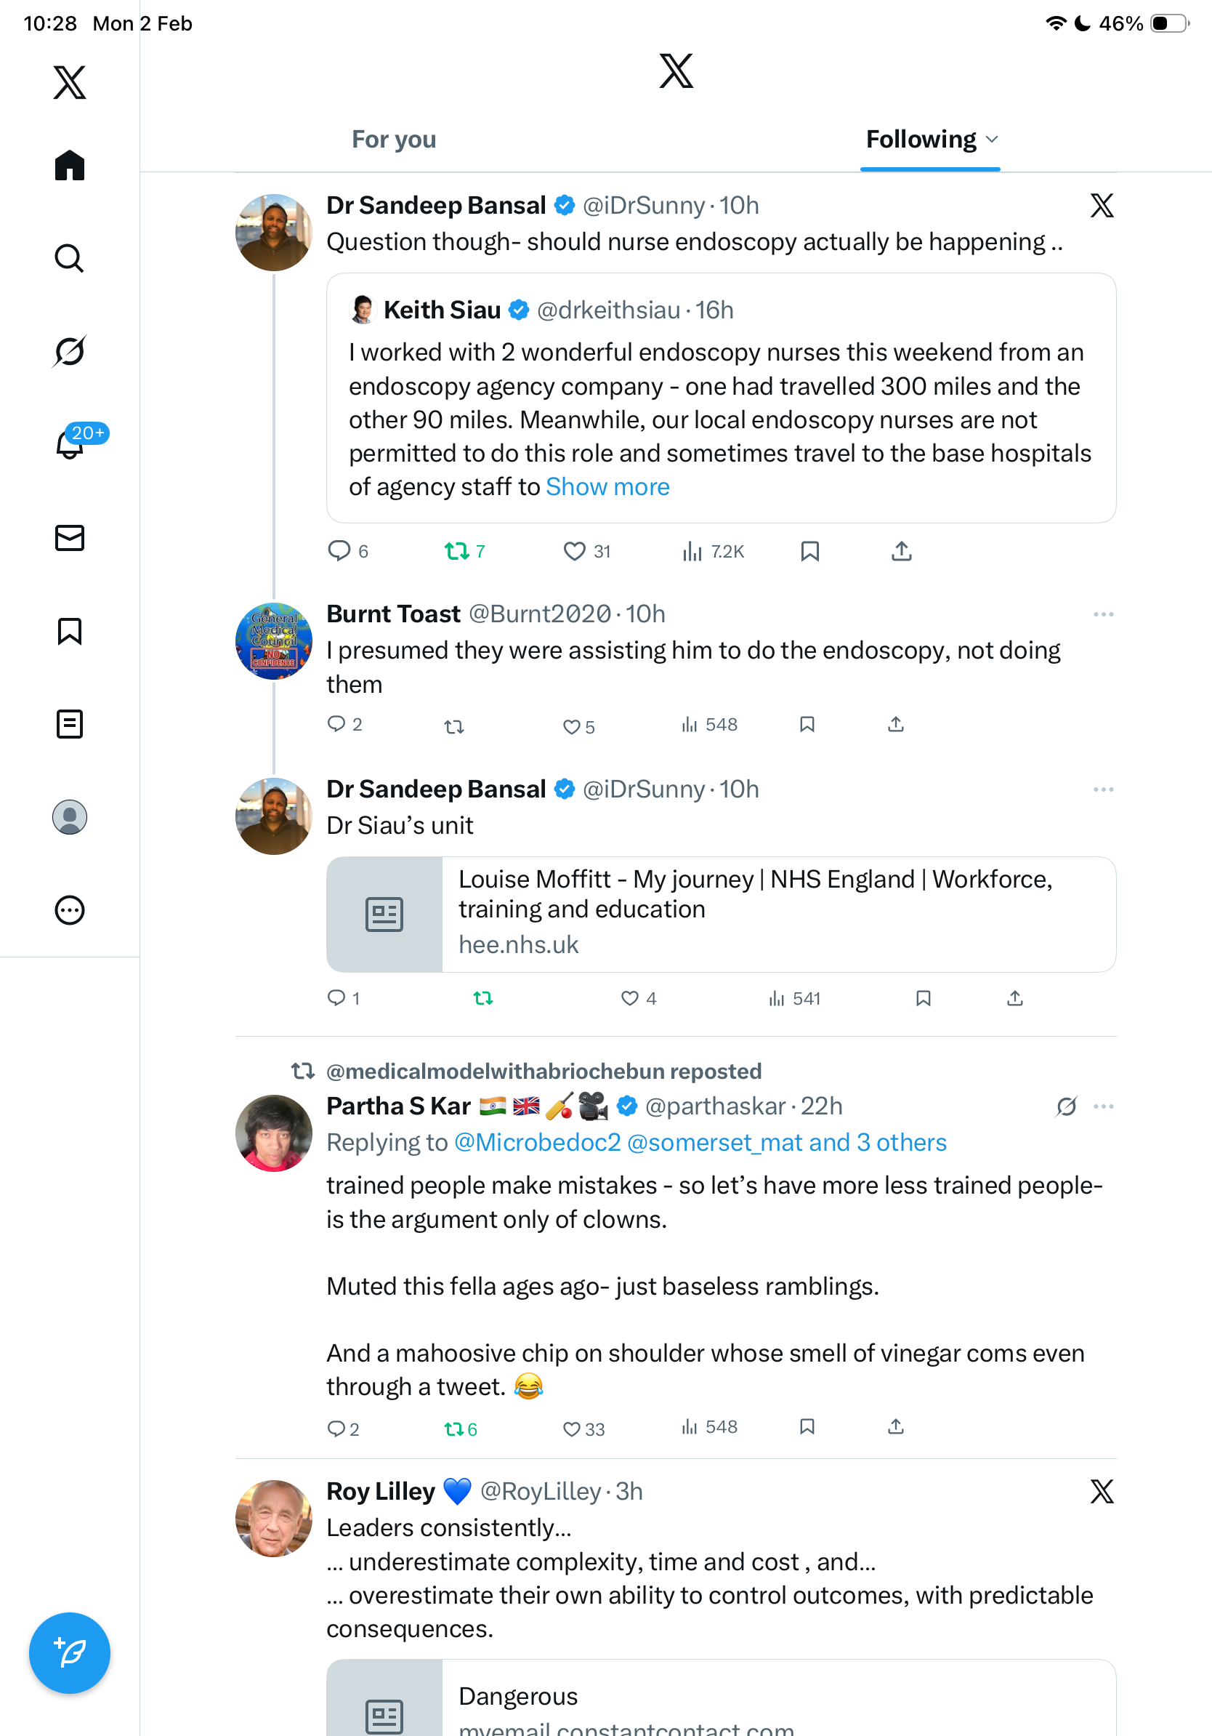Open Lists icon in sidebar
The height and width of the screenshot is (1736, 1212).
[x=70, y=724]
